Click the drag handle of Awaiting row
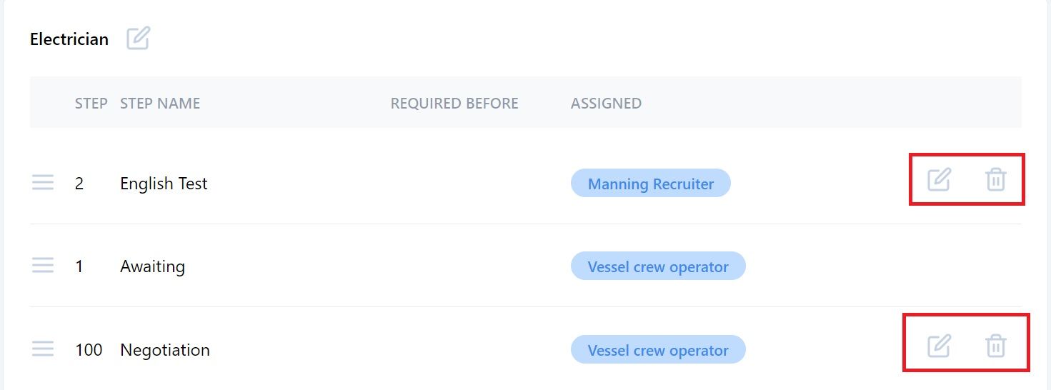This screenshot has height=390, width=1051. coord(43,266)
